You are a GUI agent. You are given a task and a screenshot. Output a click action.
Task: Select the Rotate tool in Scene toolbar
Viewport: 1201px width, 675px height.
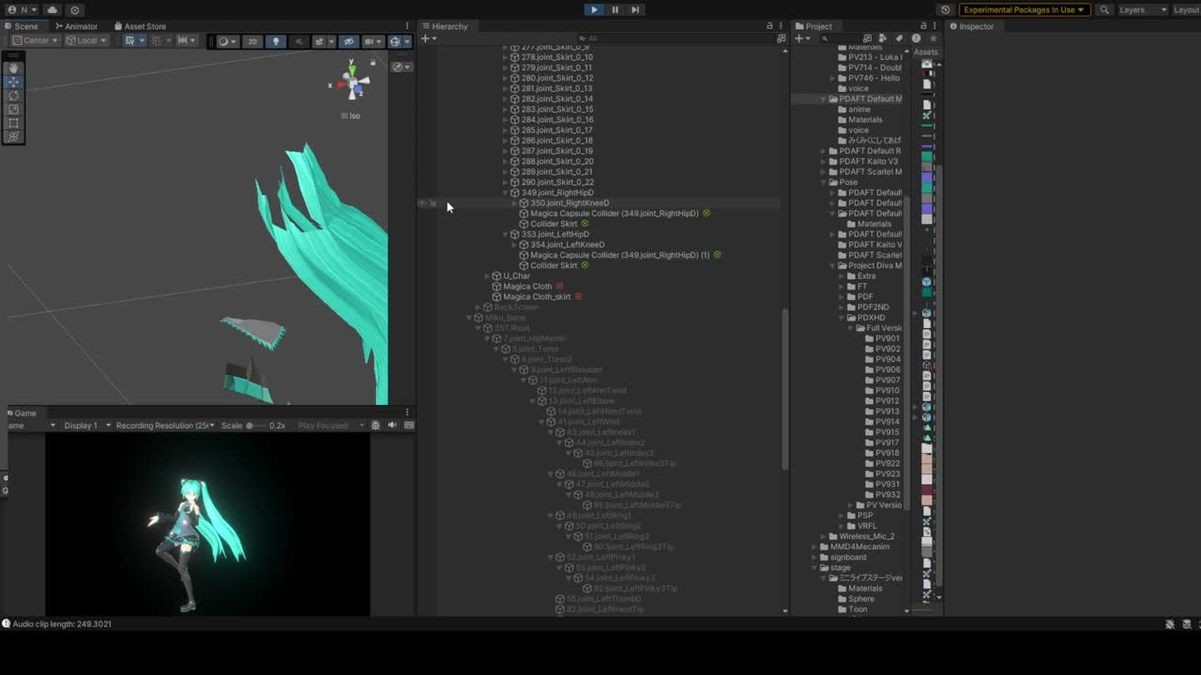pos(13,96)
